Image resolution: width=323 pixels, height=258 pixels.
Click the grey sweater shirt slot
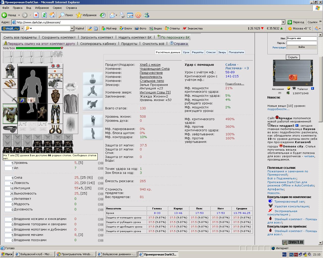[70, 104]
